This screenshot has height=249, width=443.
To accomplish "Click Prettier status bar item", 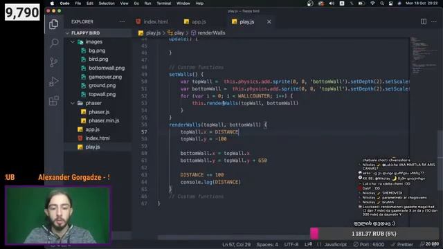I will click(401, 244).
